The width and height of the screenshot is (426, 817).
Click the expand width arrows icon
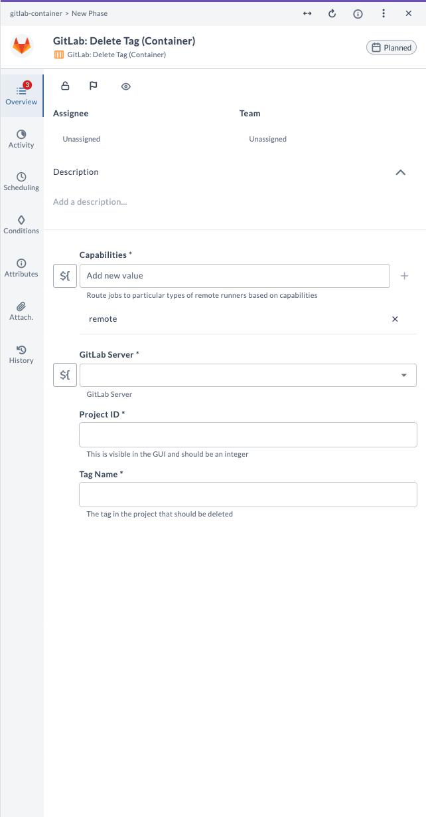(307, 13)
